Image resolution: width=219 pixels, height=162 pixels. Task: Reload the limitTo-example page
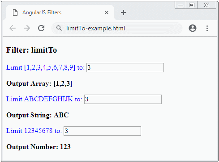[41, 28]
